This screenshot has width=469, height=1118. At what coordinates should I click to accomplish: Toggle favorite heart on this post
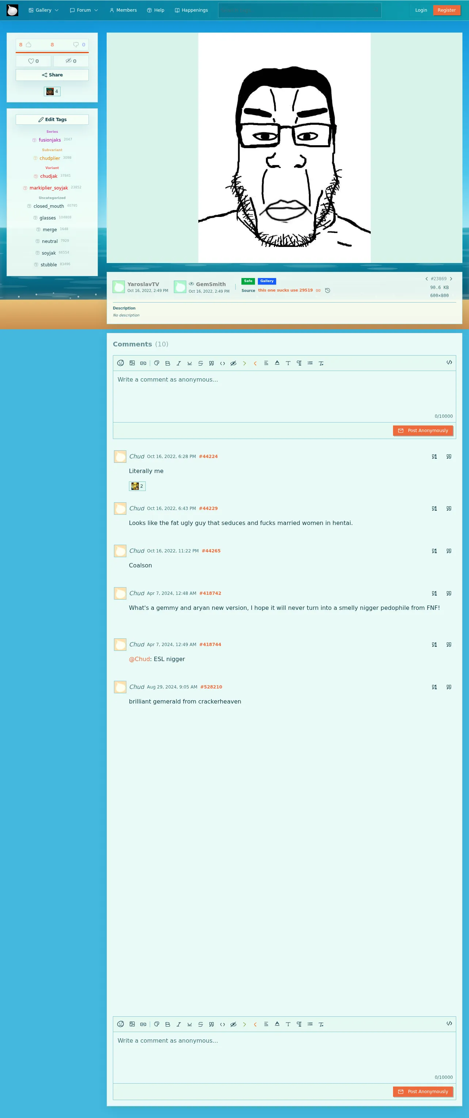[x=33, y=61]
